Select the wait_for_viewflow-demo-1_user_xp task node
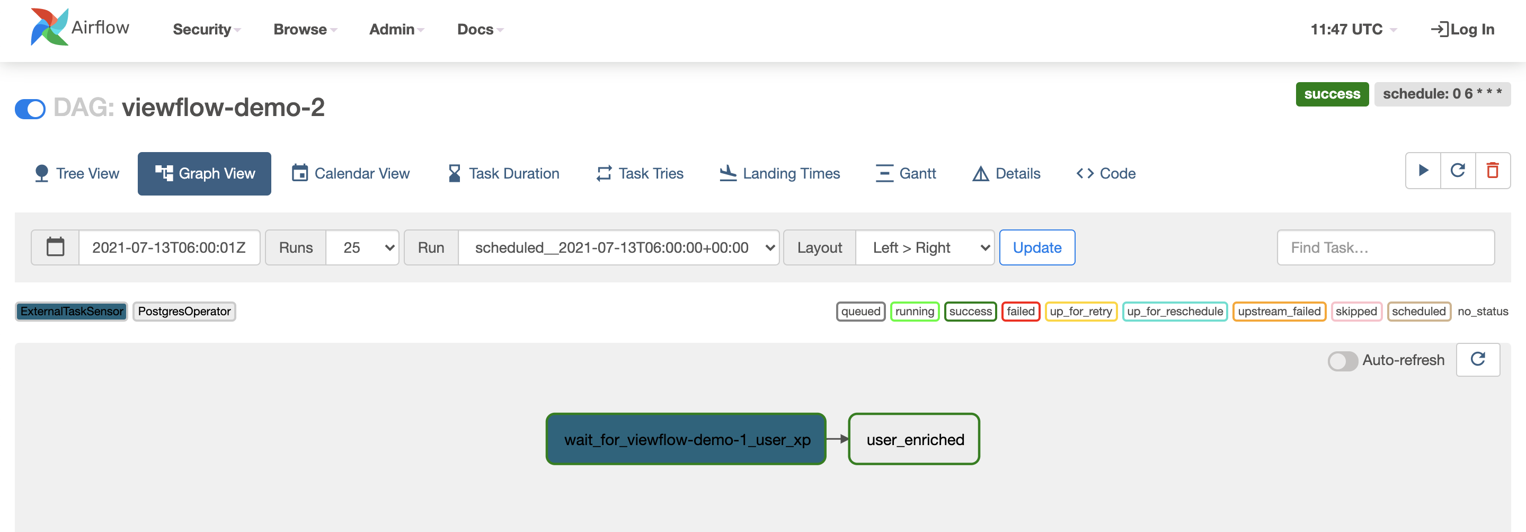The width and height of the screenshot is (1526, 532). (x=686, y=439)
